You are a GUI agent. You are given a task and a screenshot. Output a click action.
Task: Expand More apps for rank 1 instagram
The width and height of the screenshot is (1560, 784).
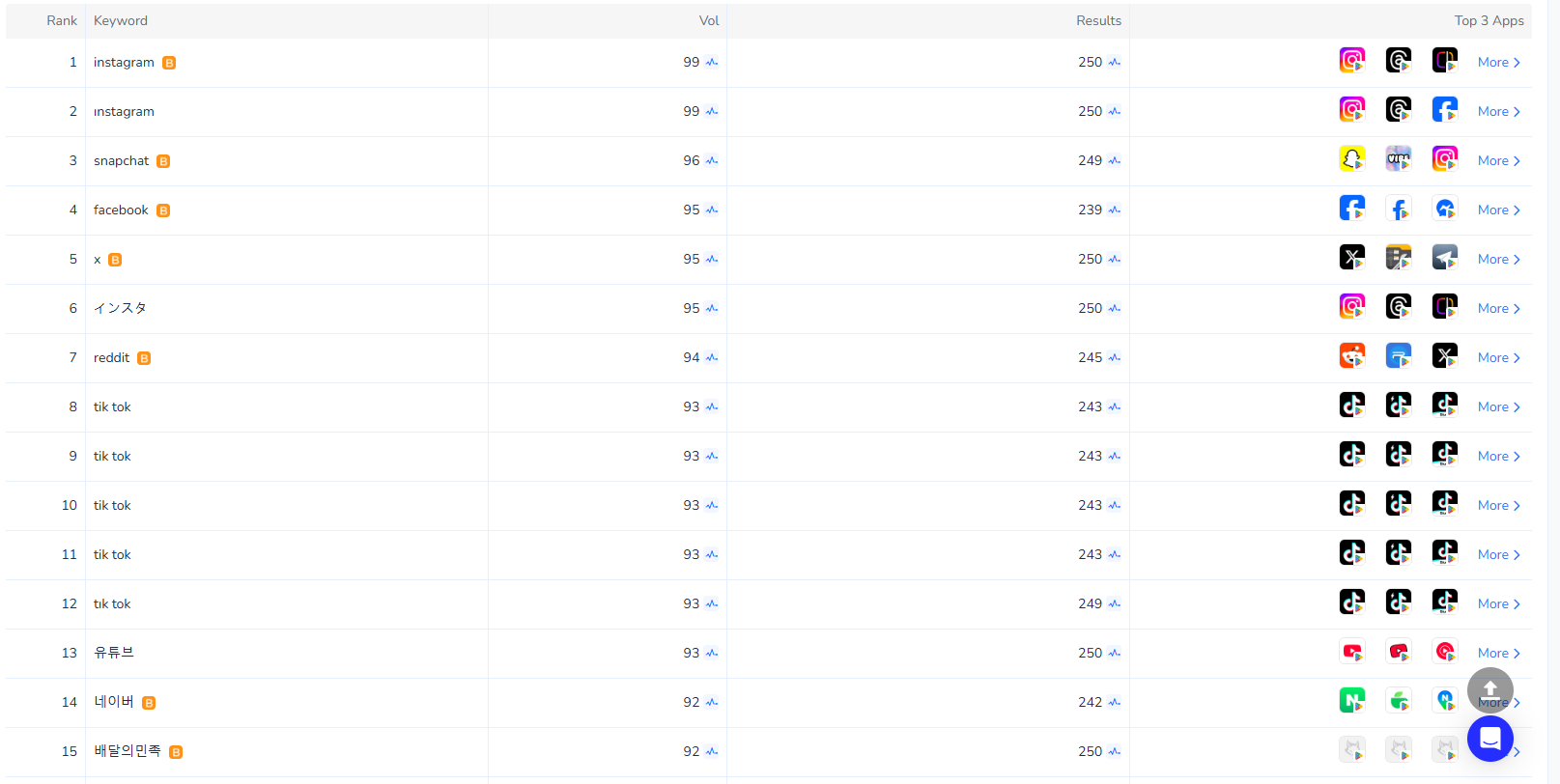click(1498, 63)
